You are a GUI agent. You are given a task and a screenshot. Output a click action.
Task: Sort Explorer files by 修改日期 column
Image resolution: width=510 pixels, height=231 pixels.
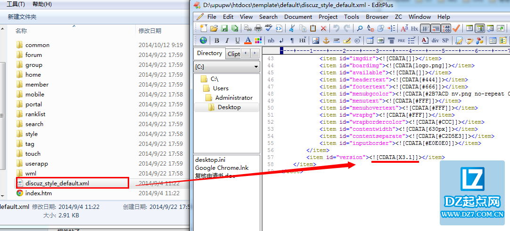(149, 31)
